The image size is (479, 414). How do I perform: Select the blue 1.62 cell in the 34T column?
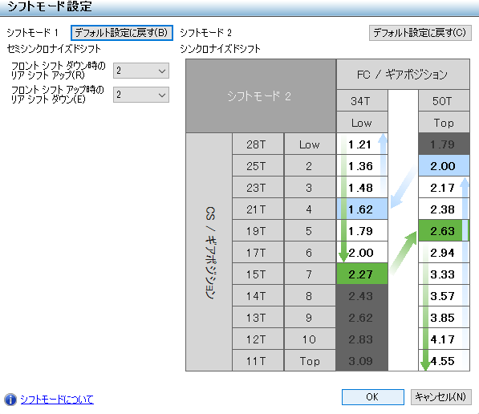coord(362,209)
